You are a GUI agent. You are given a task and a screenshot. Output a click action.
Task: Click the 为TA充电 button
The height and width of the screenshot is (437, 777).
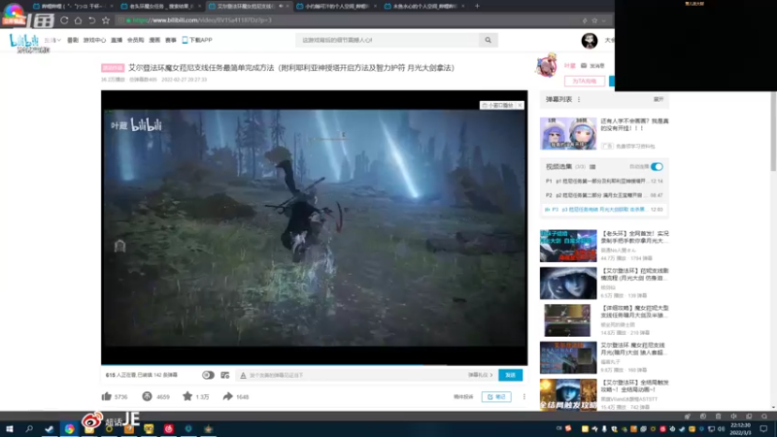coord(585,81)
